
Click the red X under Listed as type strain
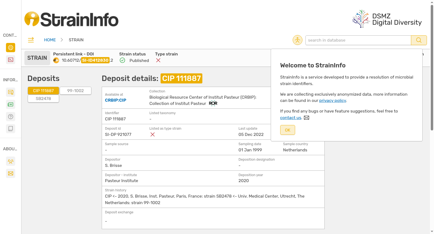pos(153,135)
